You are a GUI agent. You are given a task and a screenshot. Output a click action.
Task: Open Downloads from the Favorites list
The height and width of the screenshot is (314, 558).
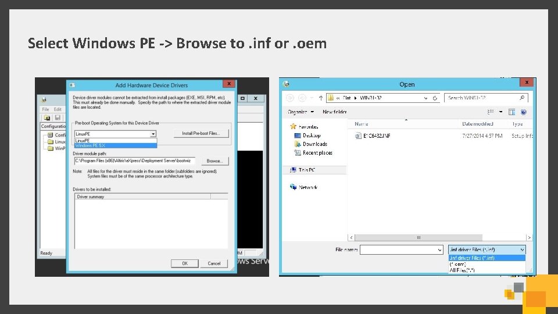point(311,144)
